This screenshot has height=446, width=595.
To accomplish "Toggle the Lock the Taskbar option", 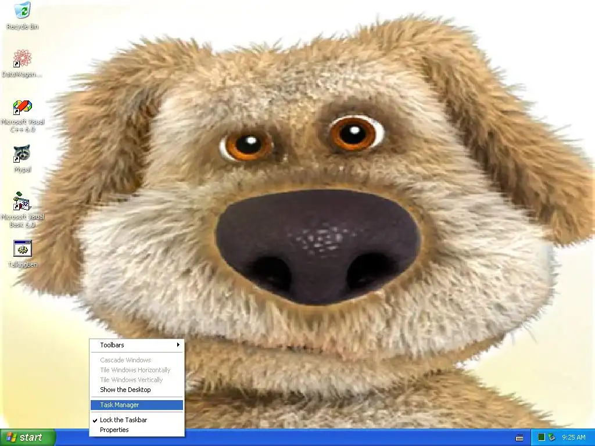I will [x=137, y=420].
